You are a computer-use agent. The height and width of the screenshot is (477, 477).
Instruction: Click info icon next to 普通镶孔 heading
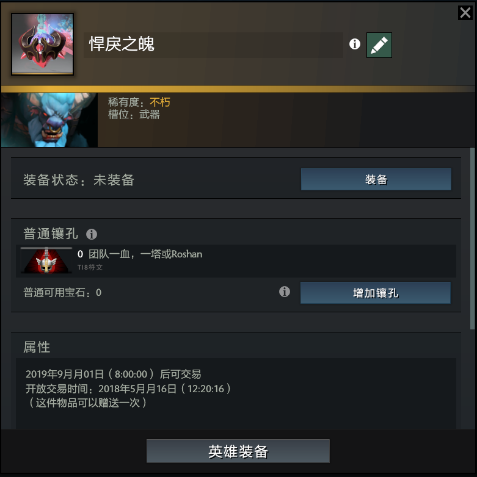pyautogui.click(x=92, y=234)
